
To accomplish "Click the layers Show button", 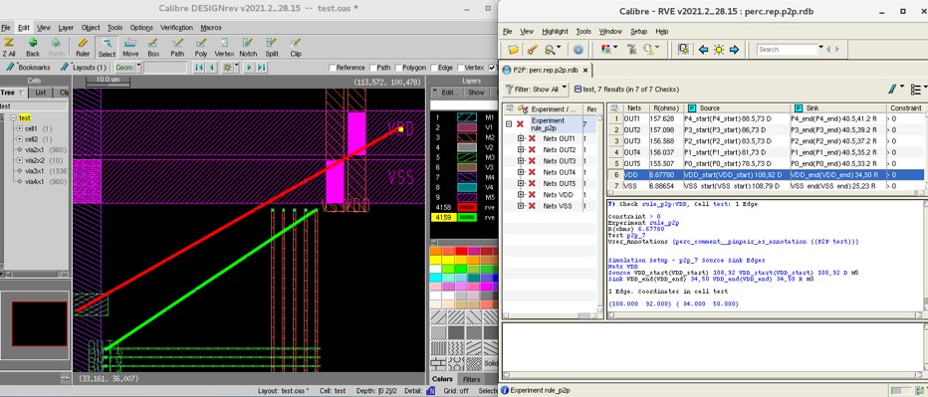I will coord(476,93).
